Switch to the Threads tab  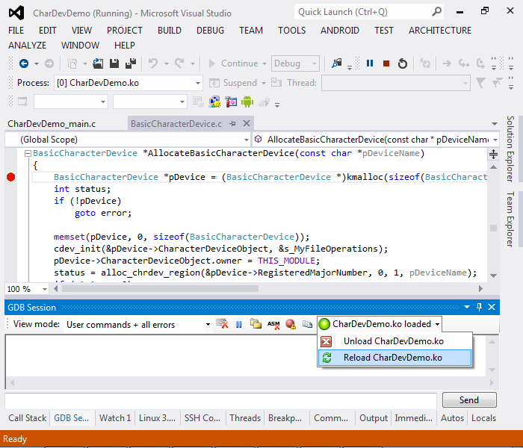[245, 418]
